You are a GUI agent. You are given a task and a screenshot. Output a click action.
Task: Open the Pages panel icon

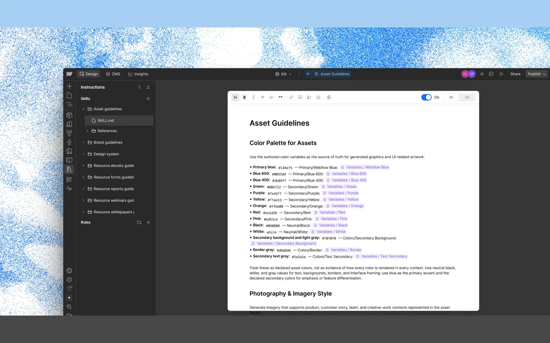[69, 96]
